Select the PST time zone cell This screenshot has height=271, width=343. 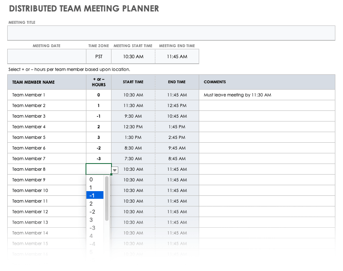pos(99,56)
